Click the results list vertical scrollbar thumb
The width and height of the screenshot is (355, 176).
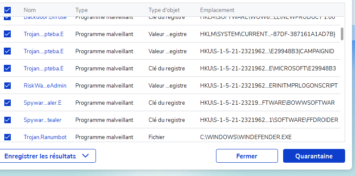[x=342, y=34]
